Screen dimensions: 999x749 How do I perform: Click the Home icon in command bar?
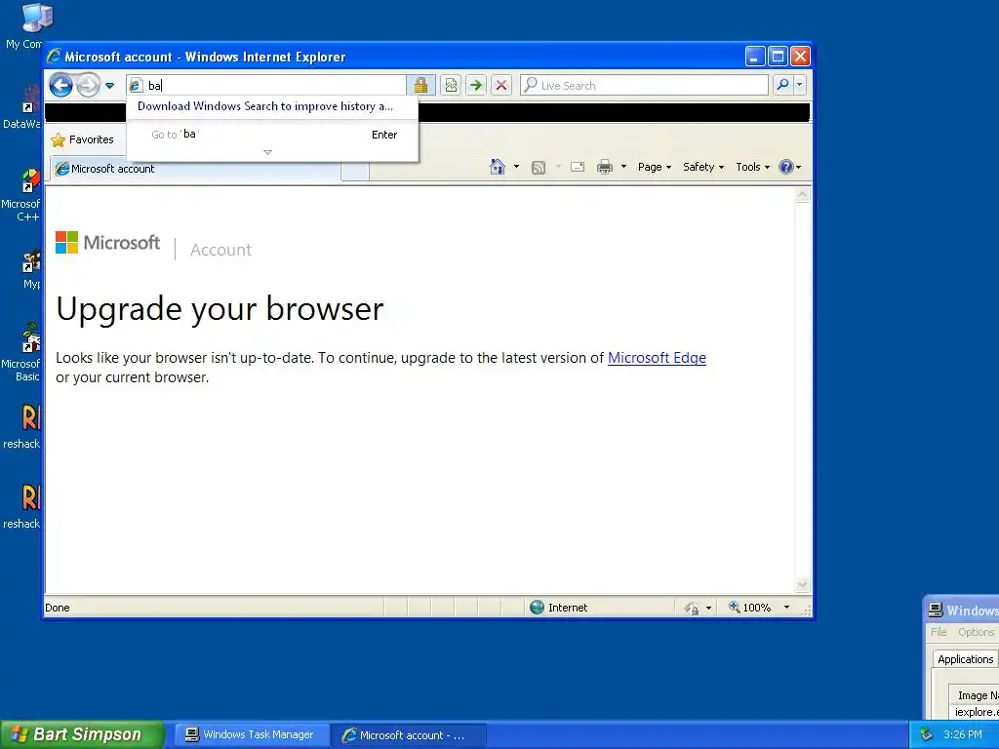pos(497,167)
